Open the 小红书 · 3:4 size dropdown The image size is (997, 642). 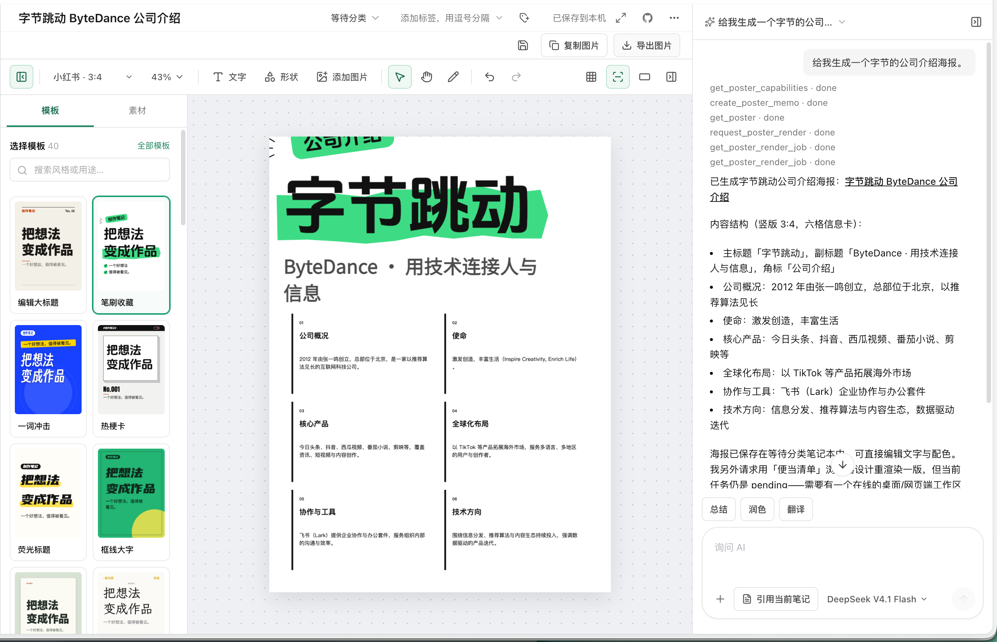[x=92, y=77]
